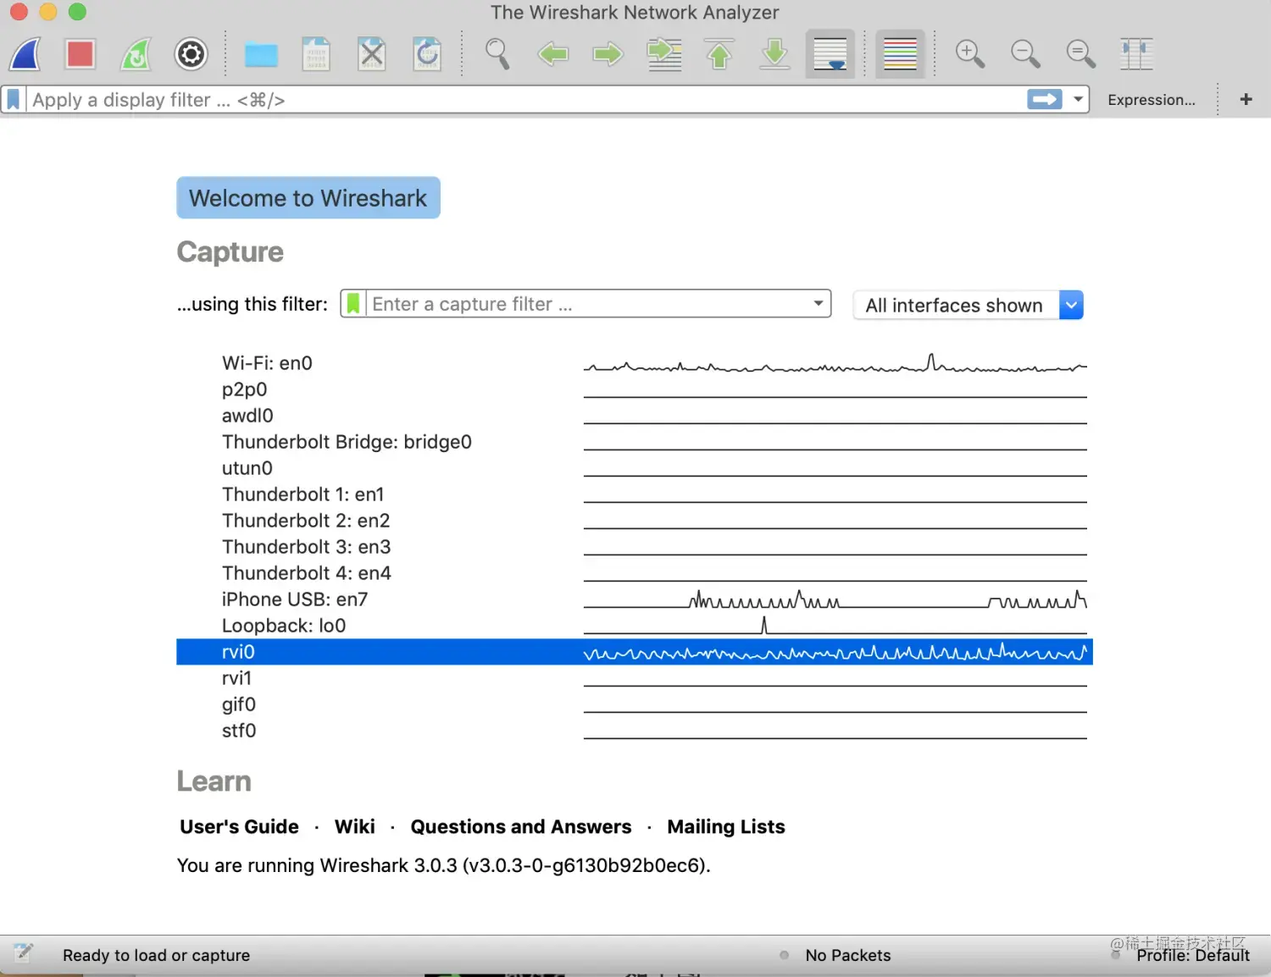This screenshot has height=977, width=1271.
Task: Go back in packet history arrow
Action: coord(552,54)
